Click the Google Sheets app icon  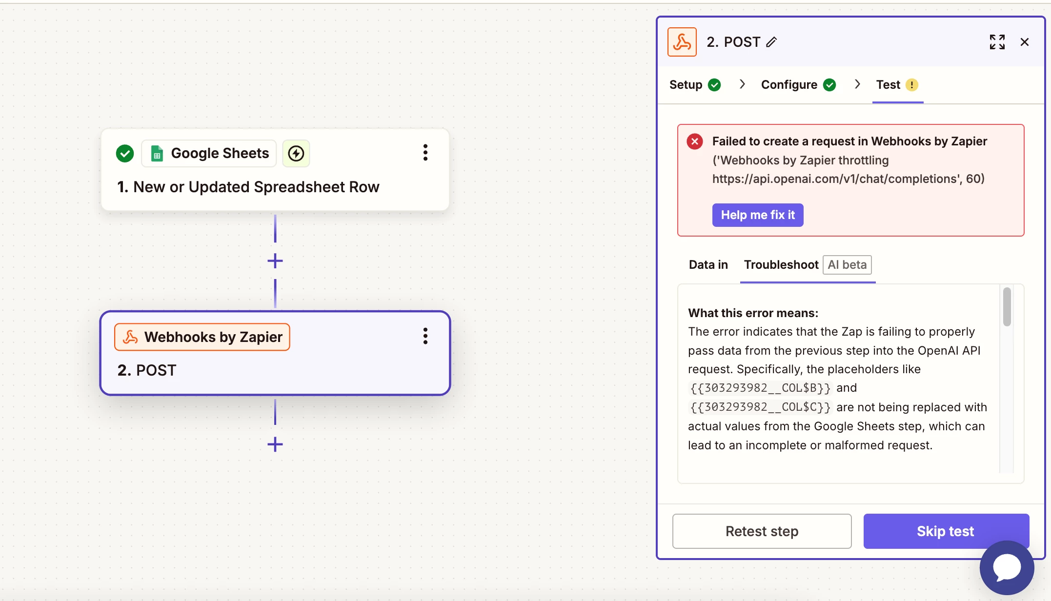point(157,153)
